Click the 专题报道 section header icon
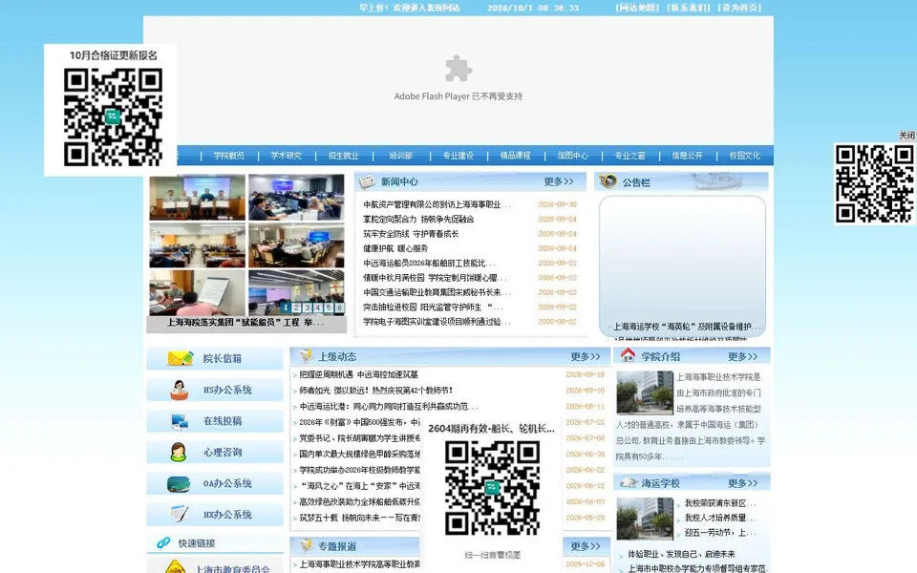This screenshot has width=917, height=573. [x=306, y=545]
